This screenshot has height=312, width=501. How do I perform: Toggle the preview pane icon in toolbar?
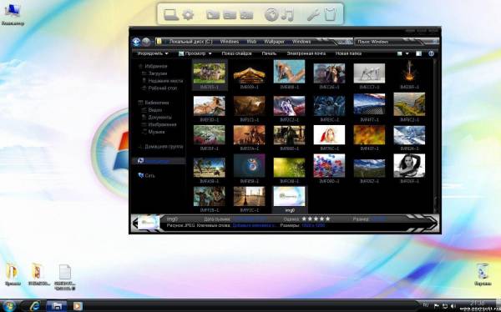point(418,53)
